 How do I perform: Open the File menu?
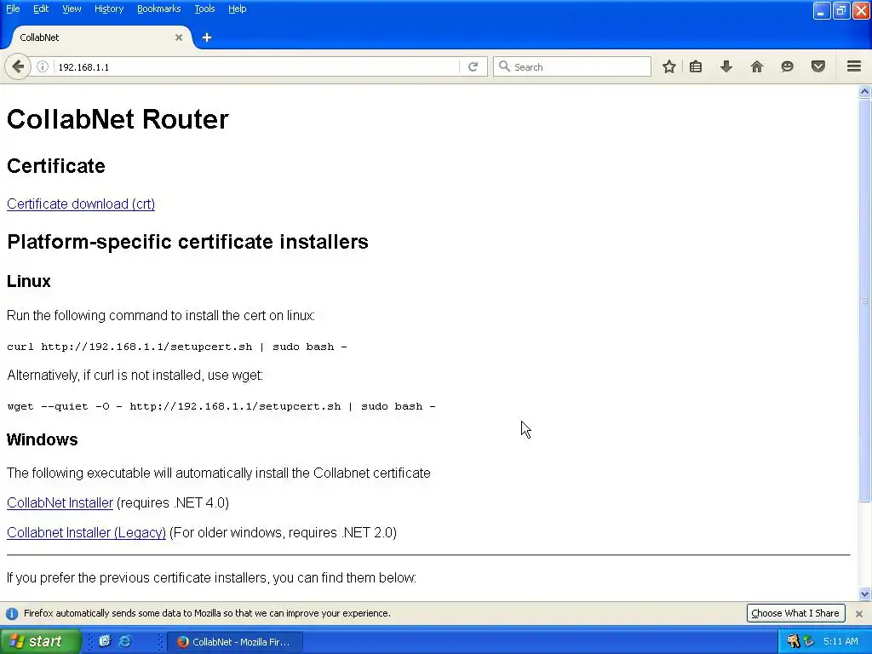pyautogui.click(x=13, y=9)
